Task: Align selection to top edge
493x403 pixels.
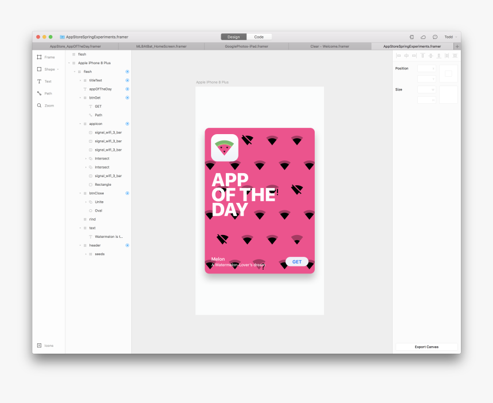Action: pos(422,56)
